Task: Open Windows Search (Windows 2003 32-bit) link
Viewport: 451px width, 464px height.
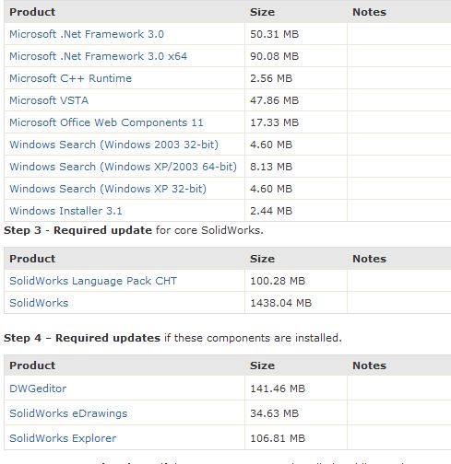Action: (x=113, y=145)
